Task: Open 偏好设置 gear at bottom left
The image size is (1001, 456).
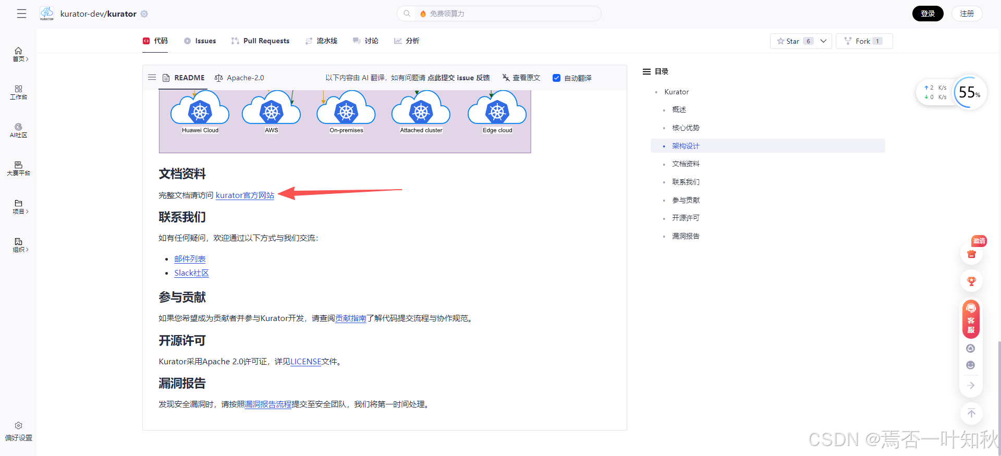Action: 18,426
